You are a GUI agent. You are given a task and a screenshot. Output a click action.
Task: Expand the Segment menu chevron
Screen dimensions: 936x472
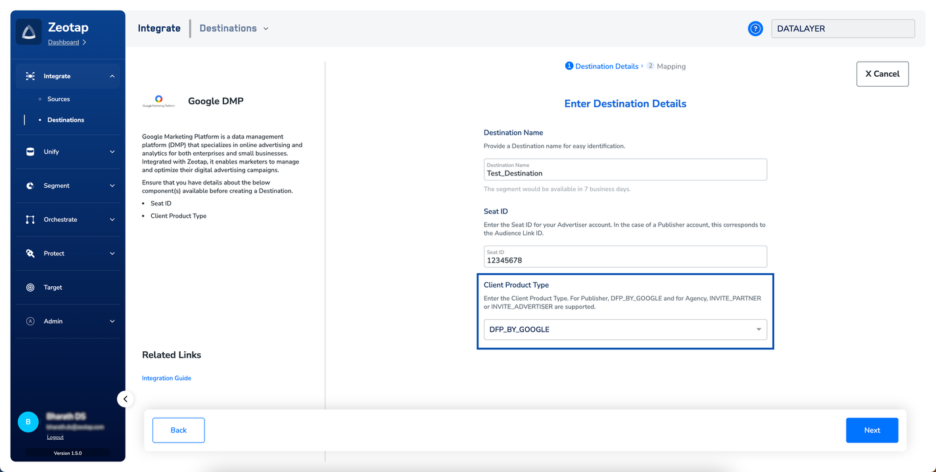pos(112,186)
